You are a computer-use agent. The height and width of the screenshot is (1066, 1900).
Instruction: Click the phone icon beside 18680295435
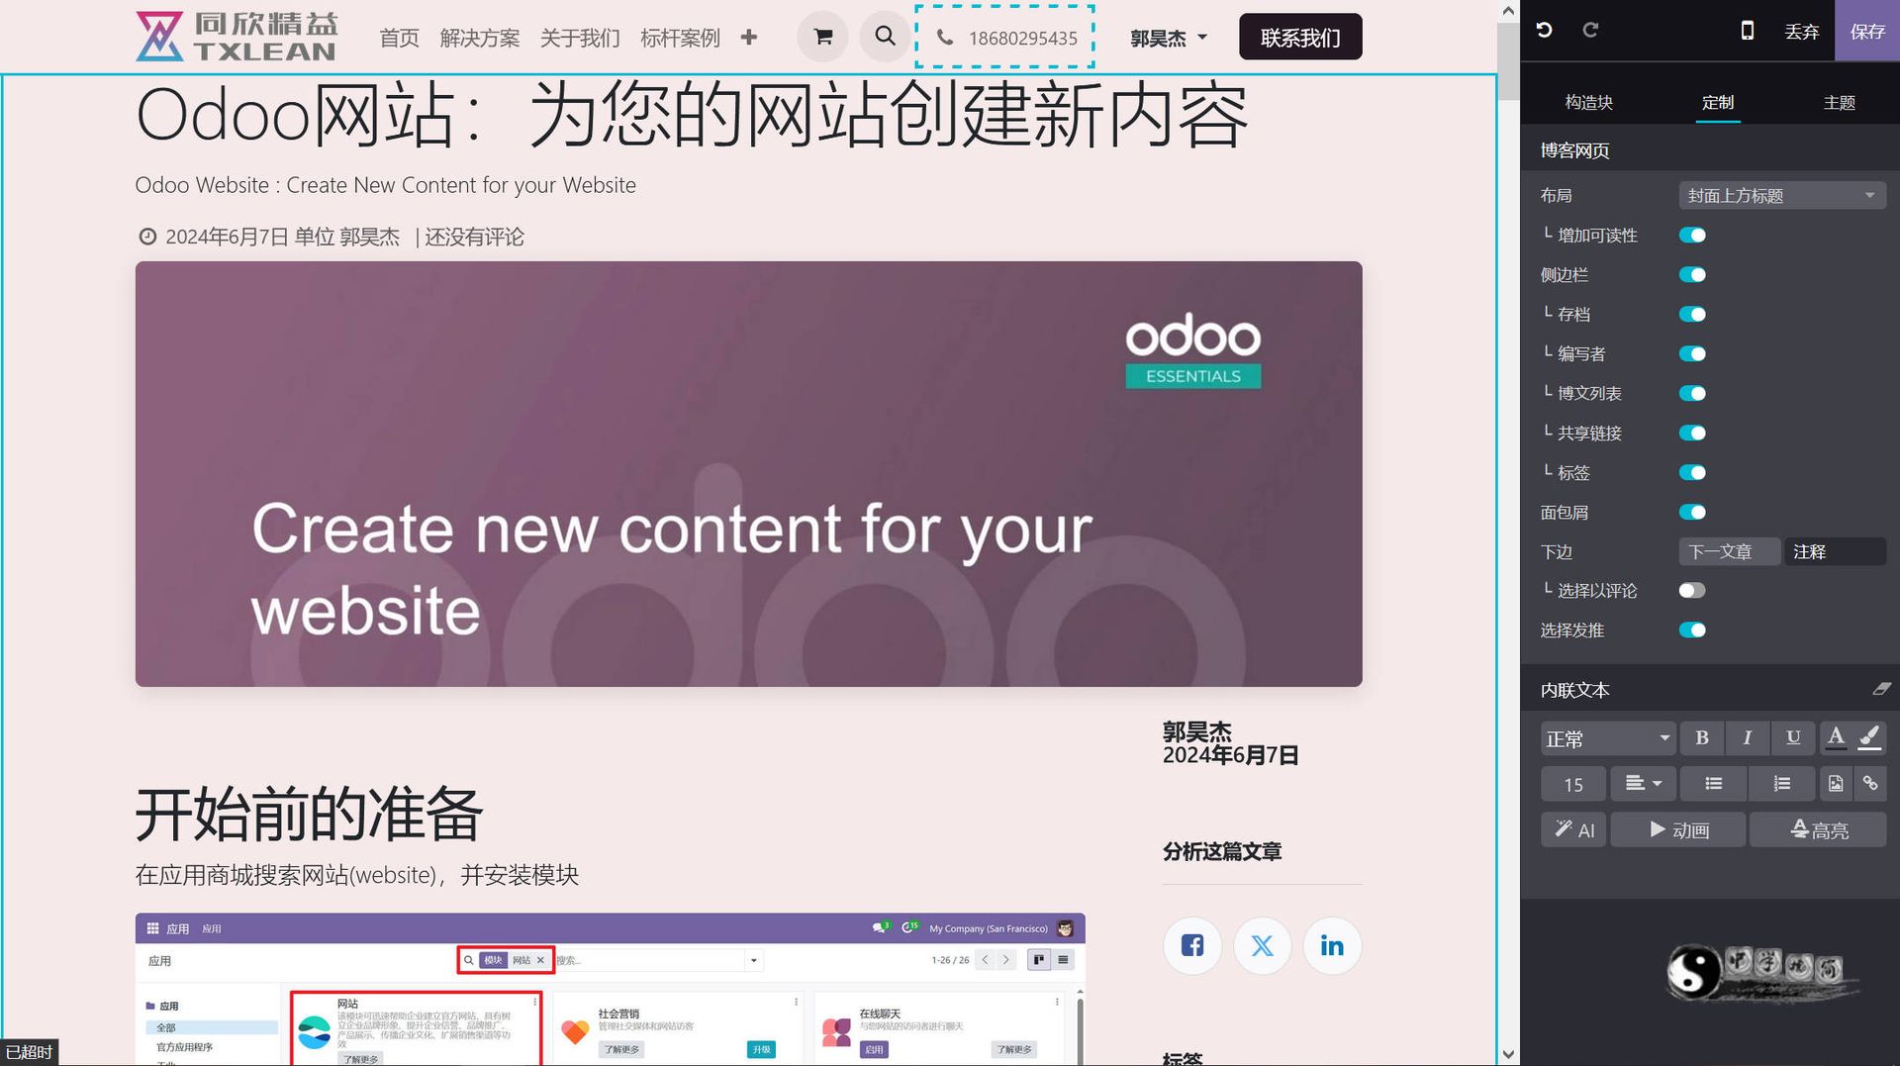pyautogui.click(x=945, y=37)
